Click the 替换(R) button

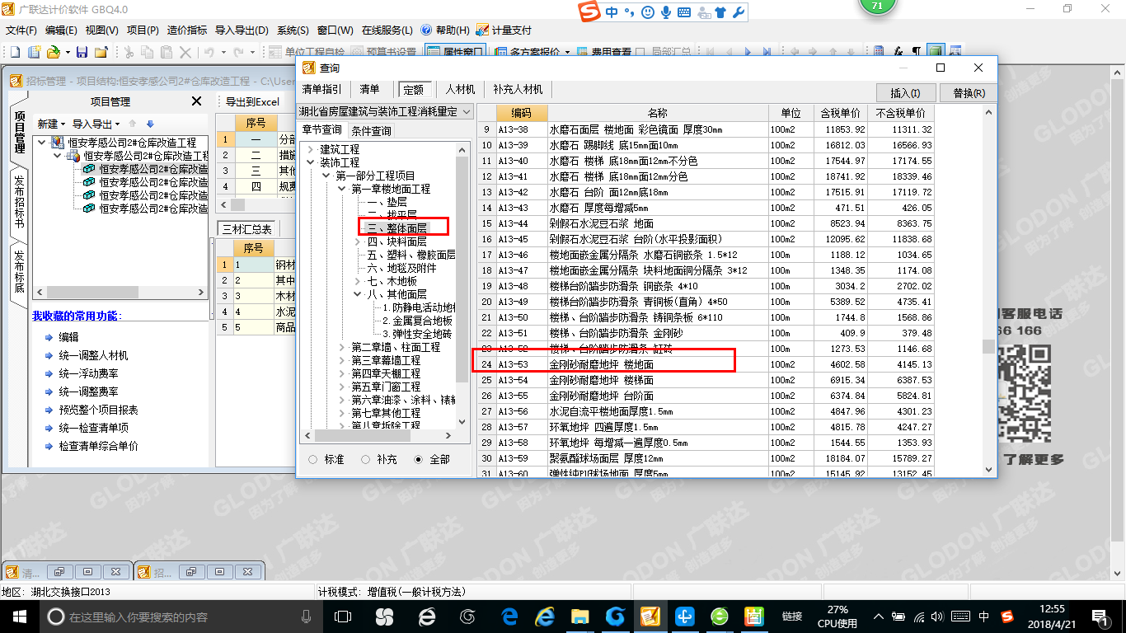pos(969,92)
